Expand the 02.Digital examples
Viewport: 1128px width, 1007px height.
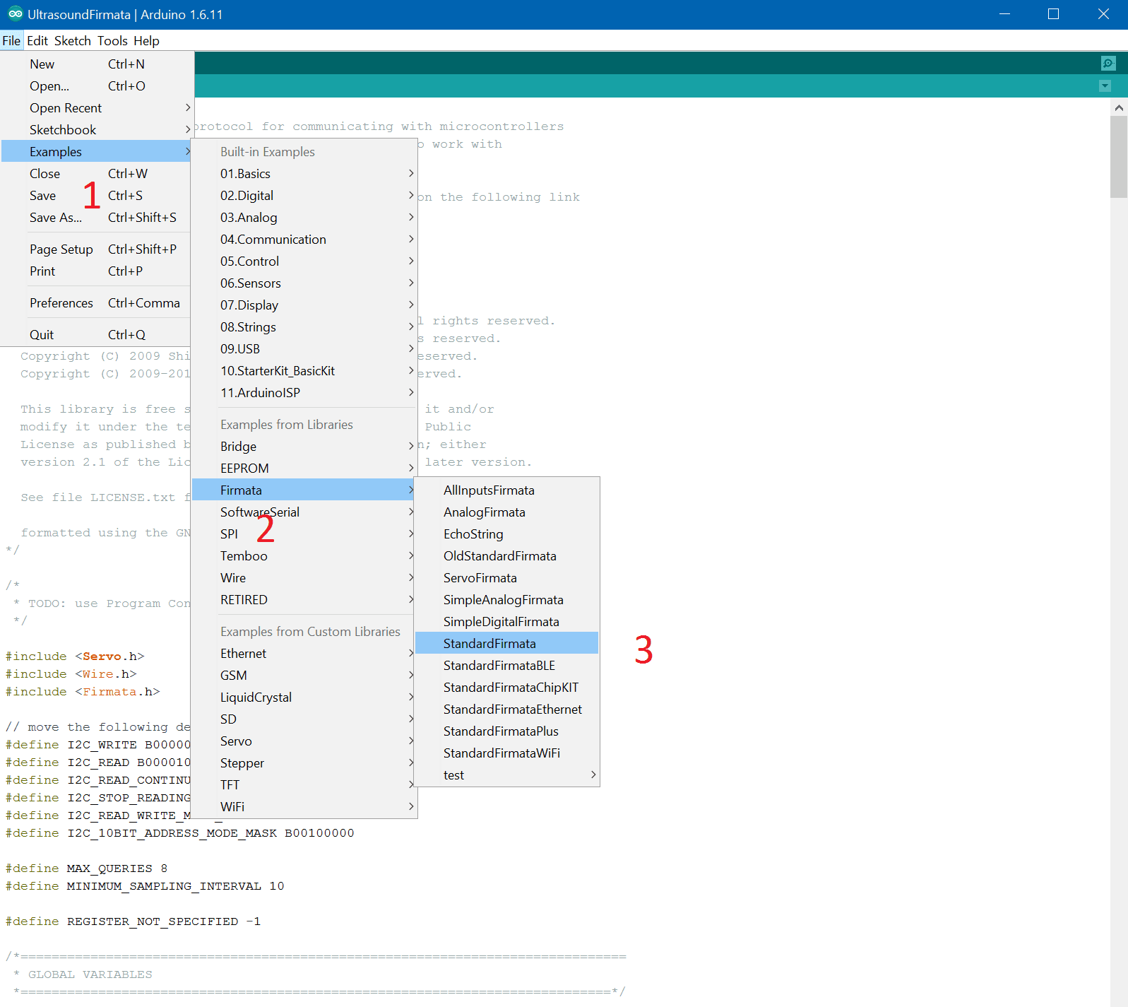[304, 196]
